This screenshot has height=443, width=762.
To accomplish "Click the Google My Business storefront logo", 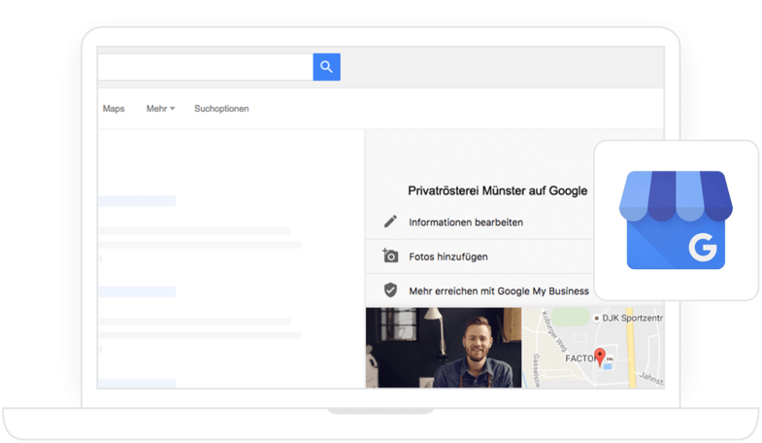I will [x=677, y=221].
